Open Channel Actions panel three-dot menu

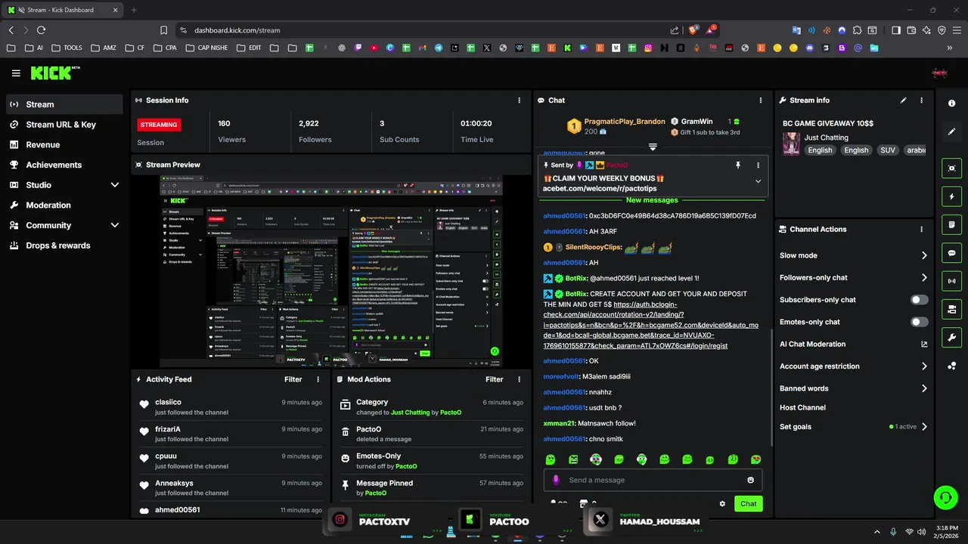tap(921, 229)
